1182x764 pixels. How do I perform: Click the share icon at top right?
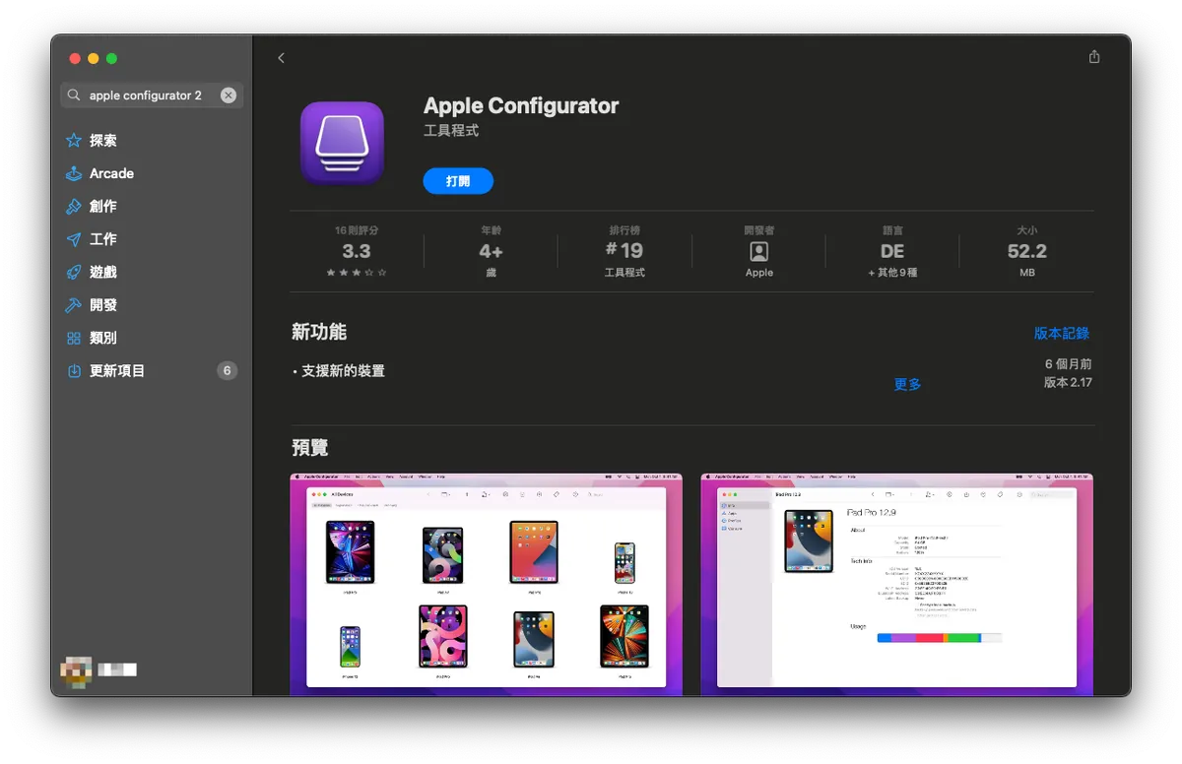click(1094, 57)
